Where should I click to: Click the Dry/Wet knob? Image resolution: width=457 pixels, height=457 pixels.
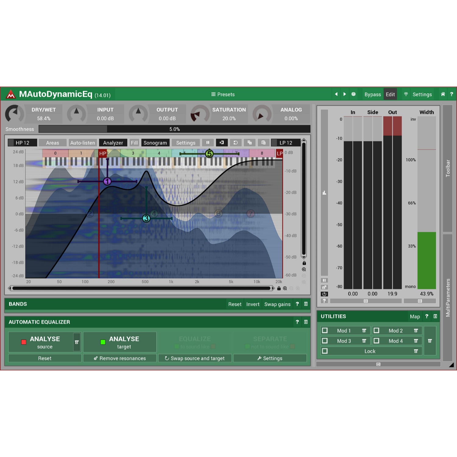click(x=14, y=114)
